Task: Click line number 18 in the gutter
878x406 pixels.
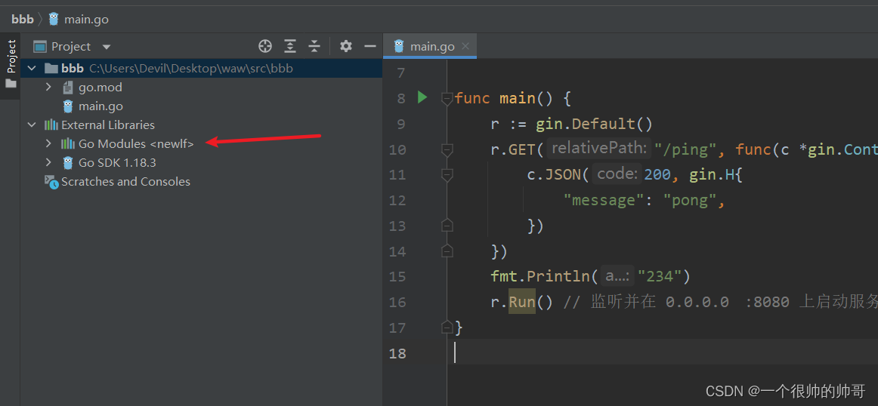Action: tap(397, 353)
